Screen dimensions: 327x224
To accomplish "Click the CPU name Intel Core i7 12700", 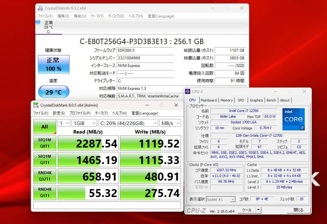I will [244, 111].
